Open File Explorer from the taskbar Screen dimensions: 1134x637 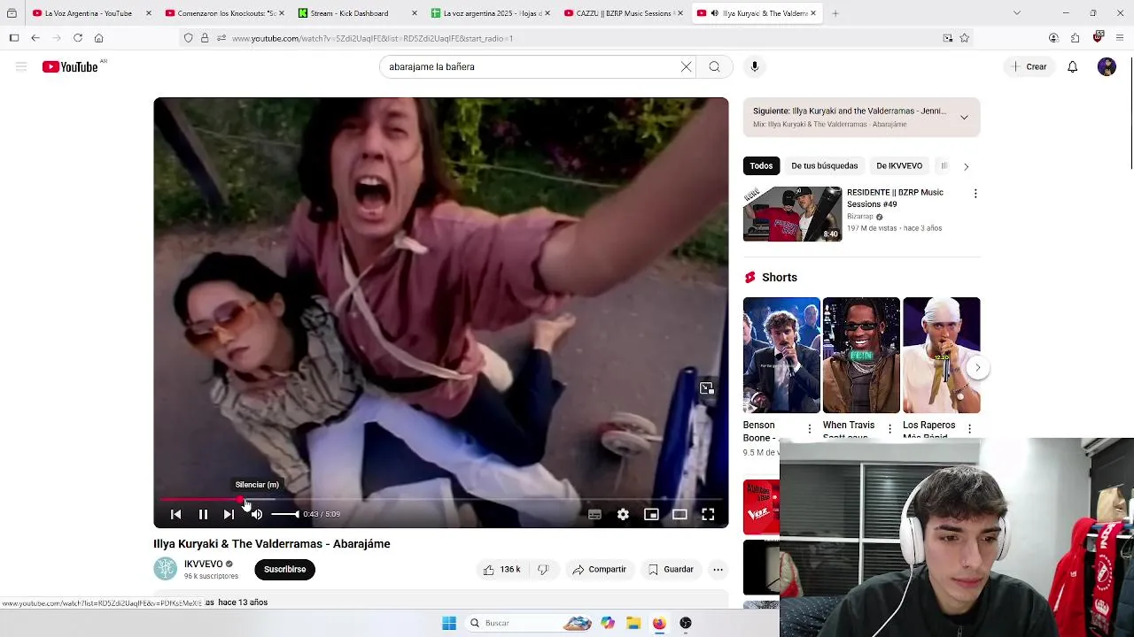tap(633, 623)
